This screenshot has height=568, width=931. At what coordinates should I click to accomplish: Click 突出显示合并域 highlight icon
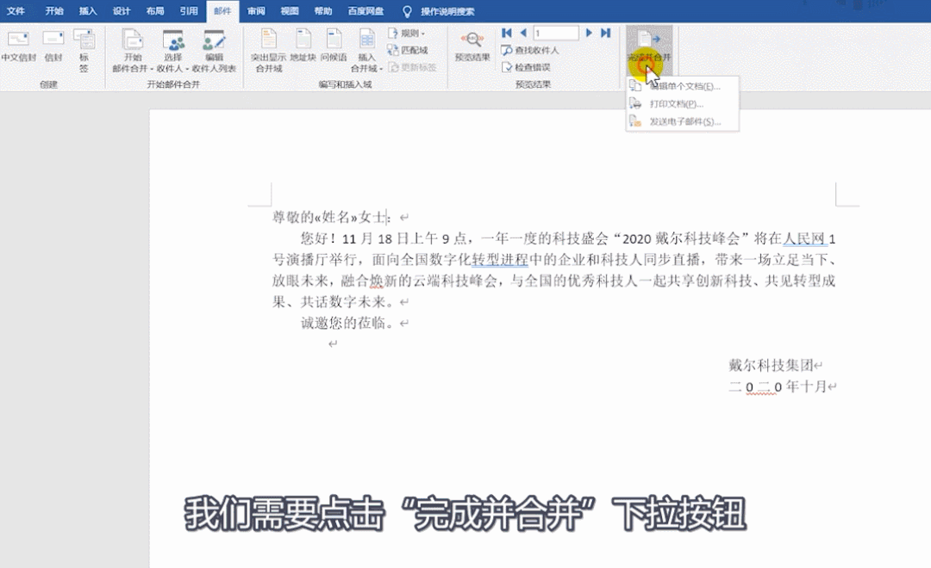tap(268, 40)
